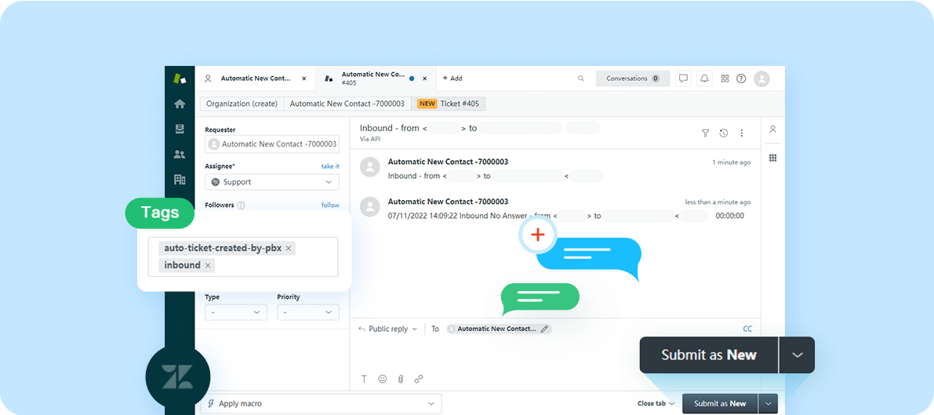The image size is (934, 415).
Task: Open the Type dropdown
Action: click(x=236, y=312)
